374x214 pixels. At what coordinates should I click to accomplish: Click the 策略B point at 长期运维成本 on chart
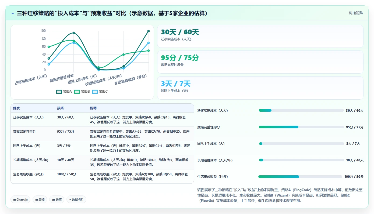click(x=124, y=55)
